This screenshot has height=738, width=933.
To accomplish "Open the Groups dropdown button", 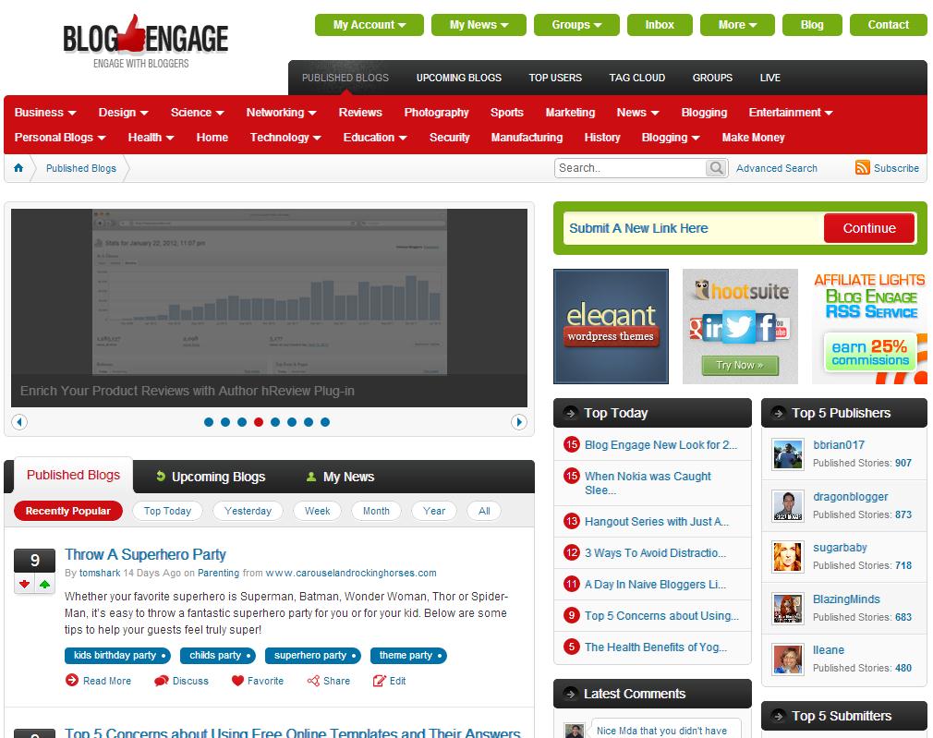I will [576, 25].
